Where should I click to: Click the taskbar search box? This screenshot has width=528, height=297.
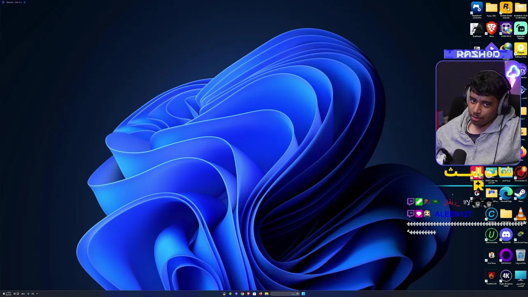click(x=285, y=294)
